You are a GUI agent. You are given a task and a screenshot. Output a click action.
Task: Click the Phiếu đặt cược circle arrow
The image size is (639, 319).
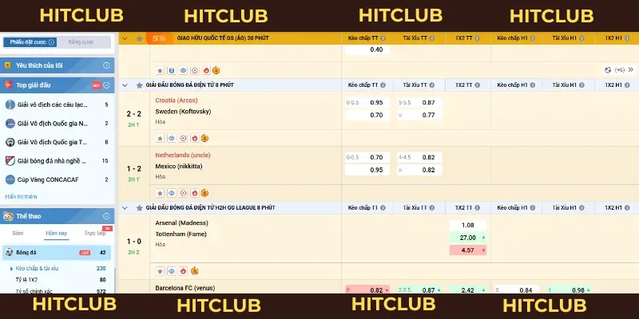pos(51,42)
